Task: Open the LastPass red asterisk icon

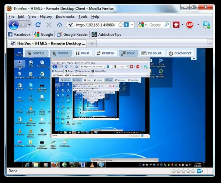Action: coord(176,25)
